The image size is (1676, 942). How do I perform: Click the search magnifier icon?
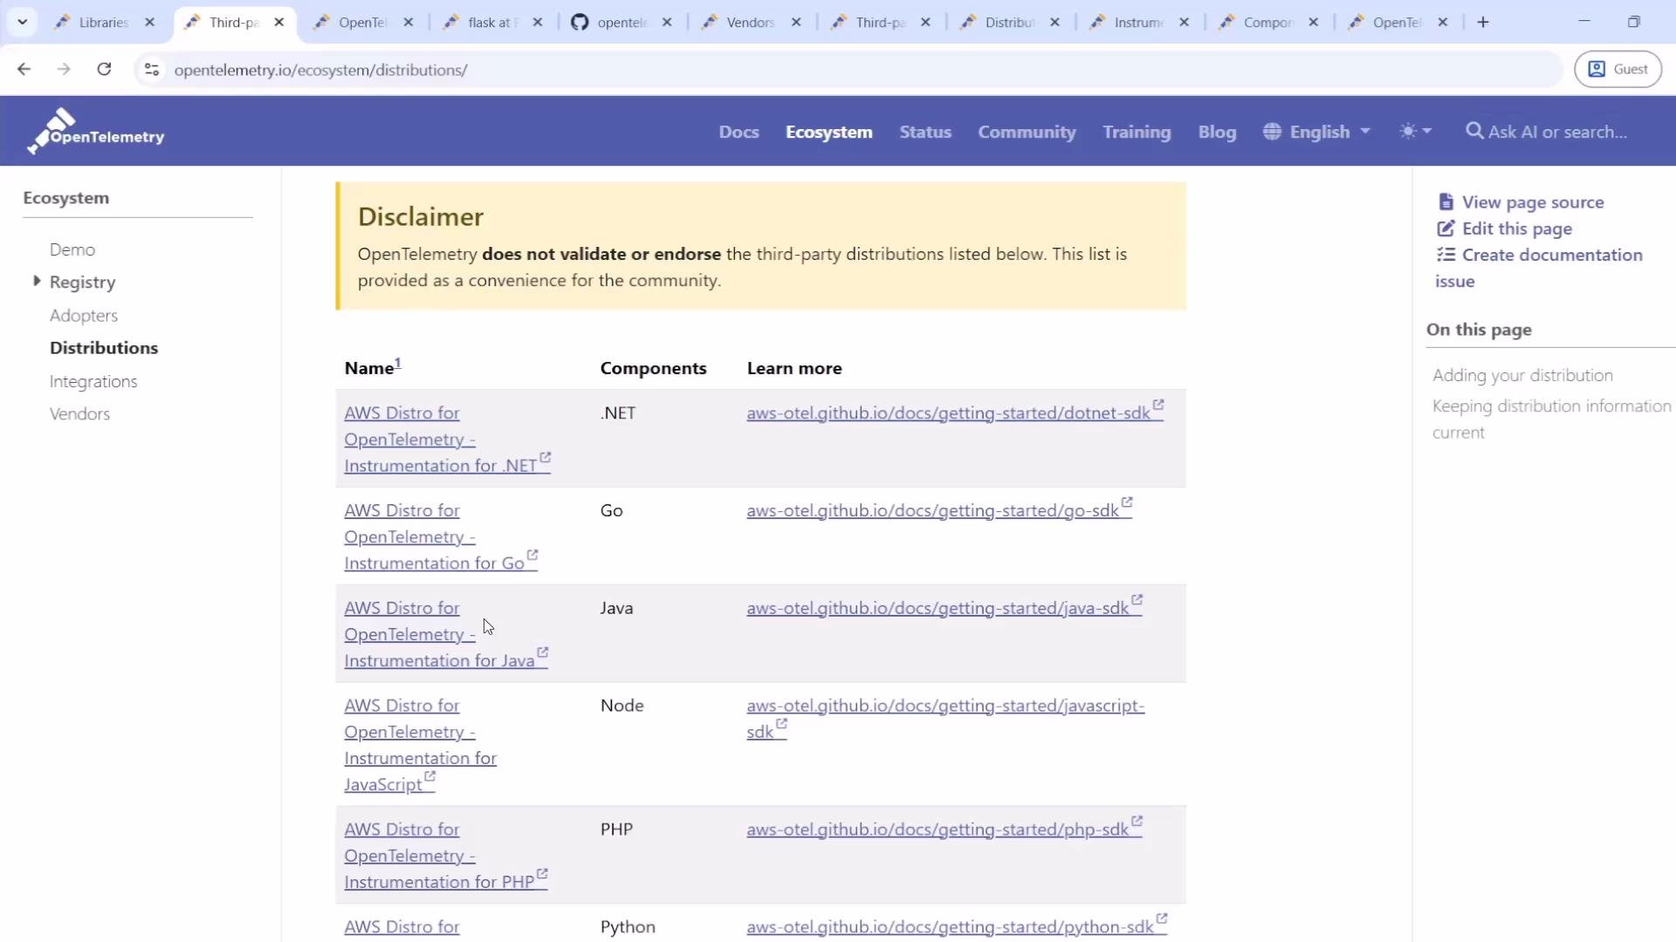(x=1474, y=131)
